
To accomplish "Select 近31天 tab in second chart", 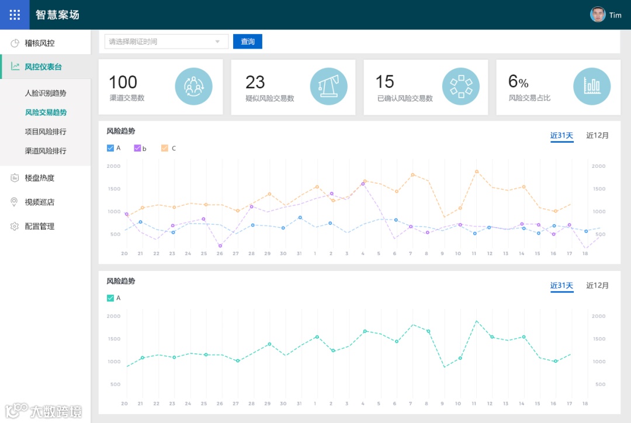I will click(x=561, y=286).
